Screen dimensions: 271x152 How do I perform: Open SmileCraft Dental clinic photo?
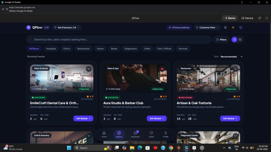click(62, 79)
